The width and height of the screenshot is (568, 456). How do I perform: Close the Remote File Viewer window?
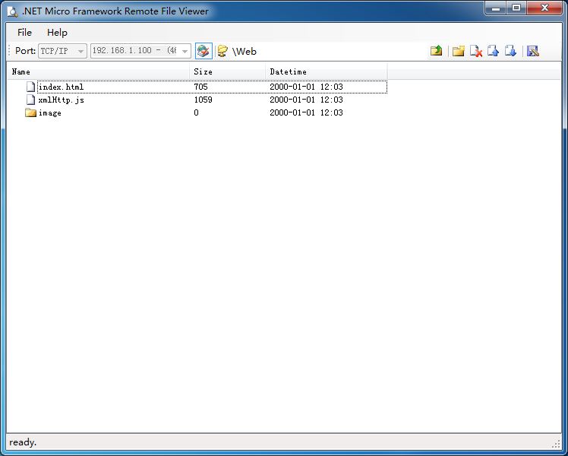544,8
